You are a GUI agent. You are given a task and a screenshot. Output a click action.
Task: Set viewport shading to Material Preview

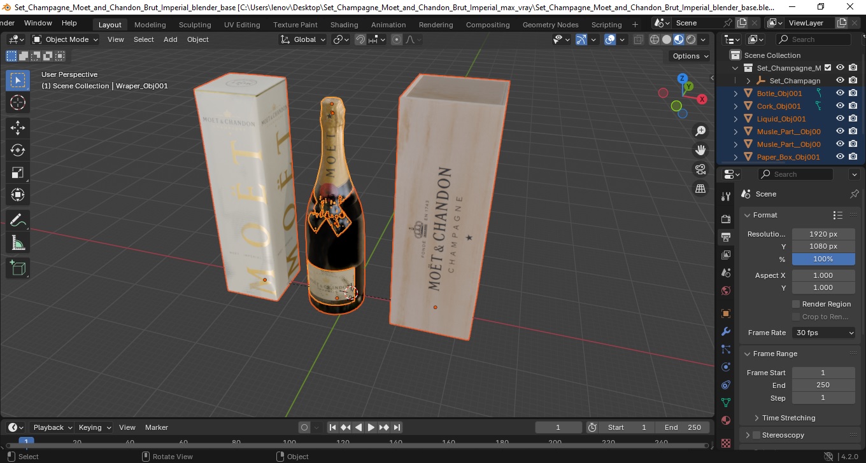click(x=679, y=39)
